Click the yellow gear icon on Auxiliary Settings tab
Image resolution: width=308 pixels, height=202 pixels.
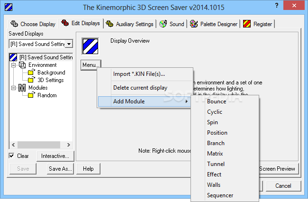109,24
